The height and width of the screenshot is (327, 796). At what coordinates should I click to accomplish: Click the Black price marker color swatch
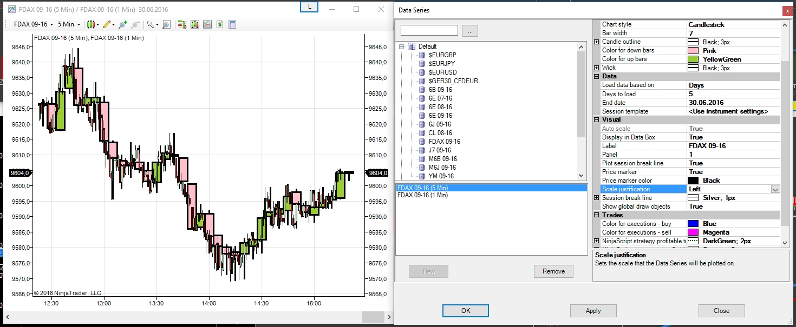[693, 181]
